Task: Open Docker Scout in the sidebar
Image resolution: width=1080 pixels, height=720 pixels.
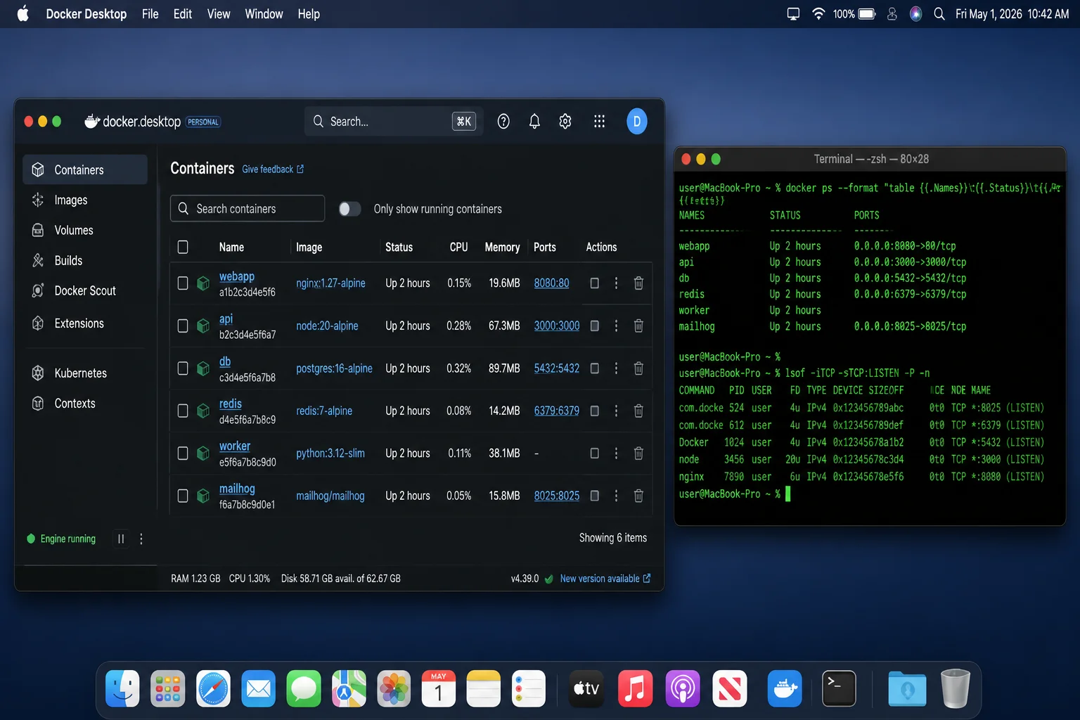Action: (x=85, y=291)
